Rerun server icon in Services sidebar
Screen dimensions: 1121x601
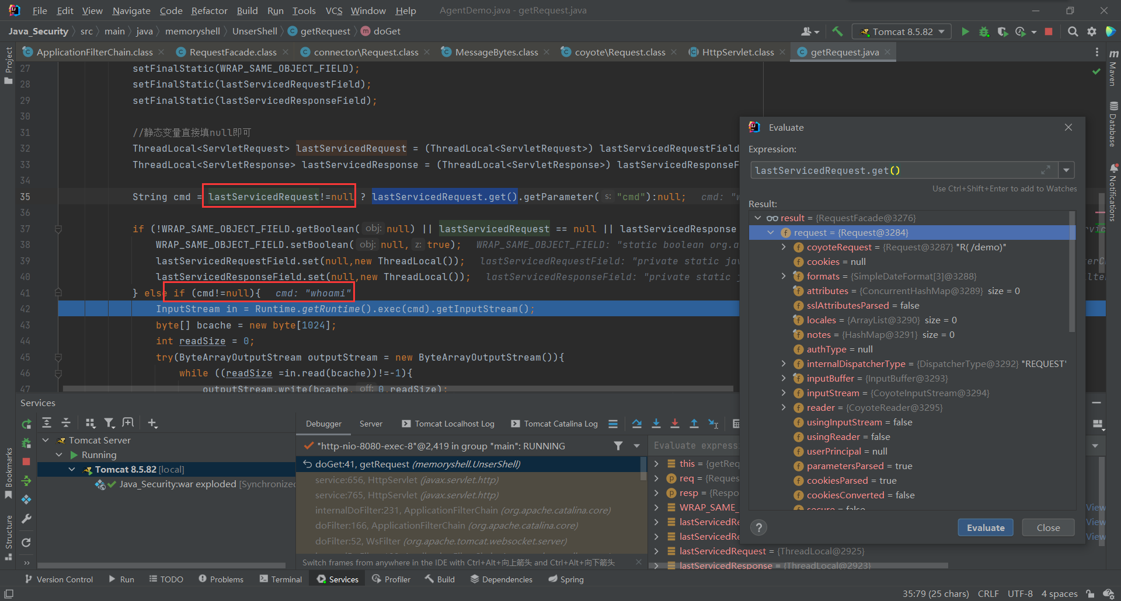[26, 424]
